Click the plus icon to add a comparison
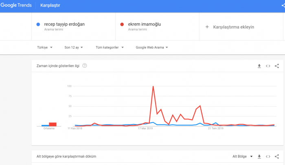The image size is (285, 165). pyautogui.click(x=207, y=27)
